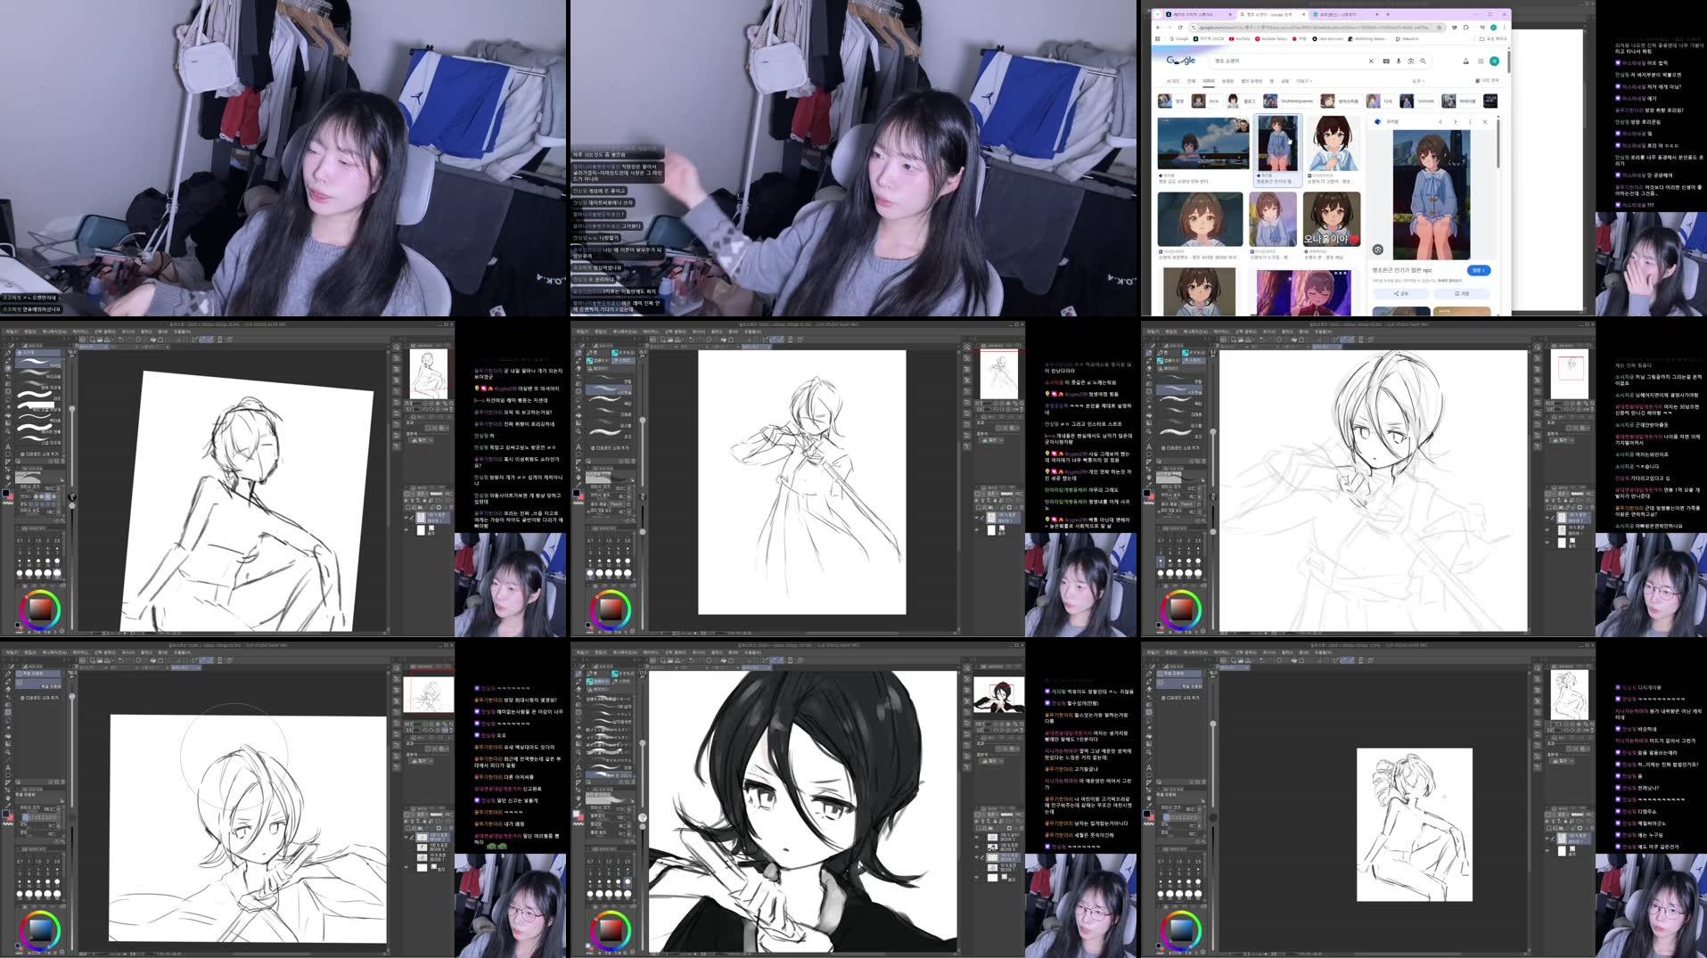Image resolution: width=1707 pixels, height=958 pixels.
Task: Switch to the 이미지 (Images) tab in Google search
Action: (1209, 81)
